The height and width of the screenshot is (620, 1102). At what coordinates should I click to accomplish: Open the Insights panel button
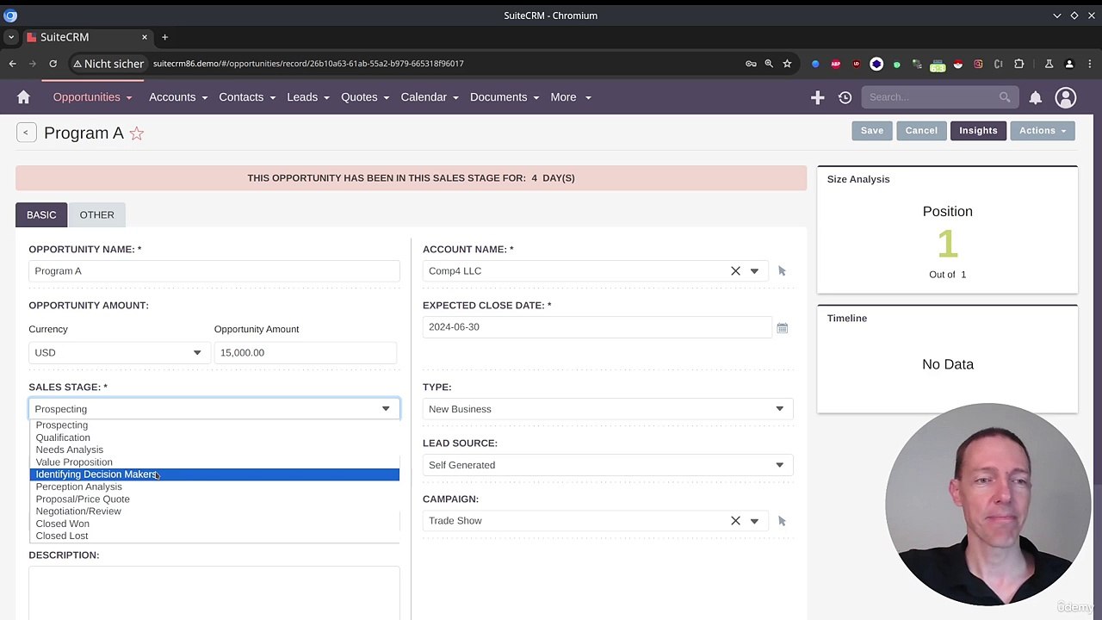tap(978, 131)
